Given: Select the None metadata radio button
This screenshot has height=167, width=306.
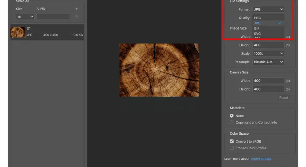Looking at the screenshot, I should (x=232, y=116).
